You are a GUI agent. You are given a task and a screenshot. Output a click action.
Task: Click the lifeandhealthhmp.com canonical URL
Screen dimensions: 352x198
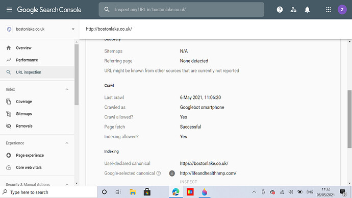coord(208,174)
